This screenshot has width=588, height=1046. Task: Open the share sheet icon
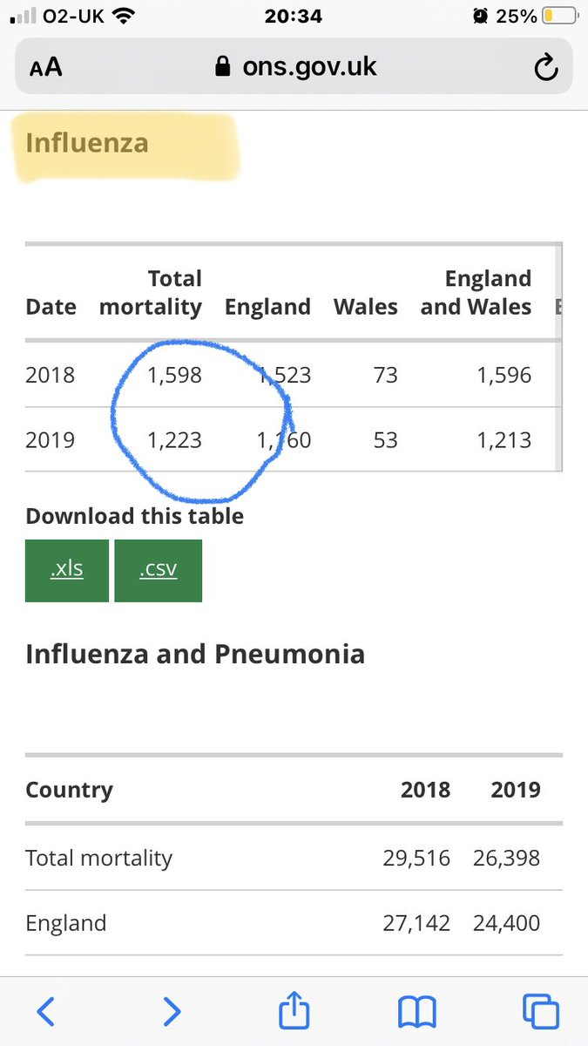coord(294,1010)
